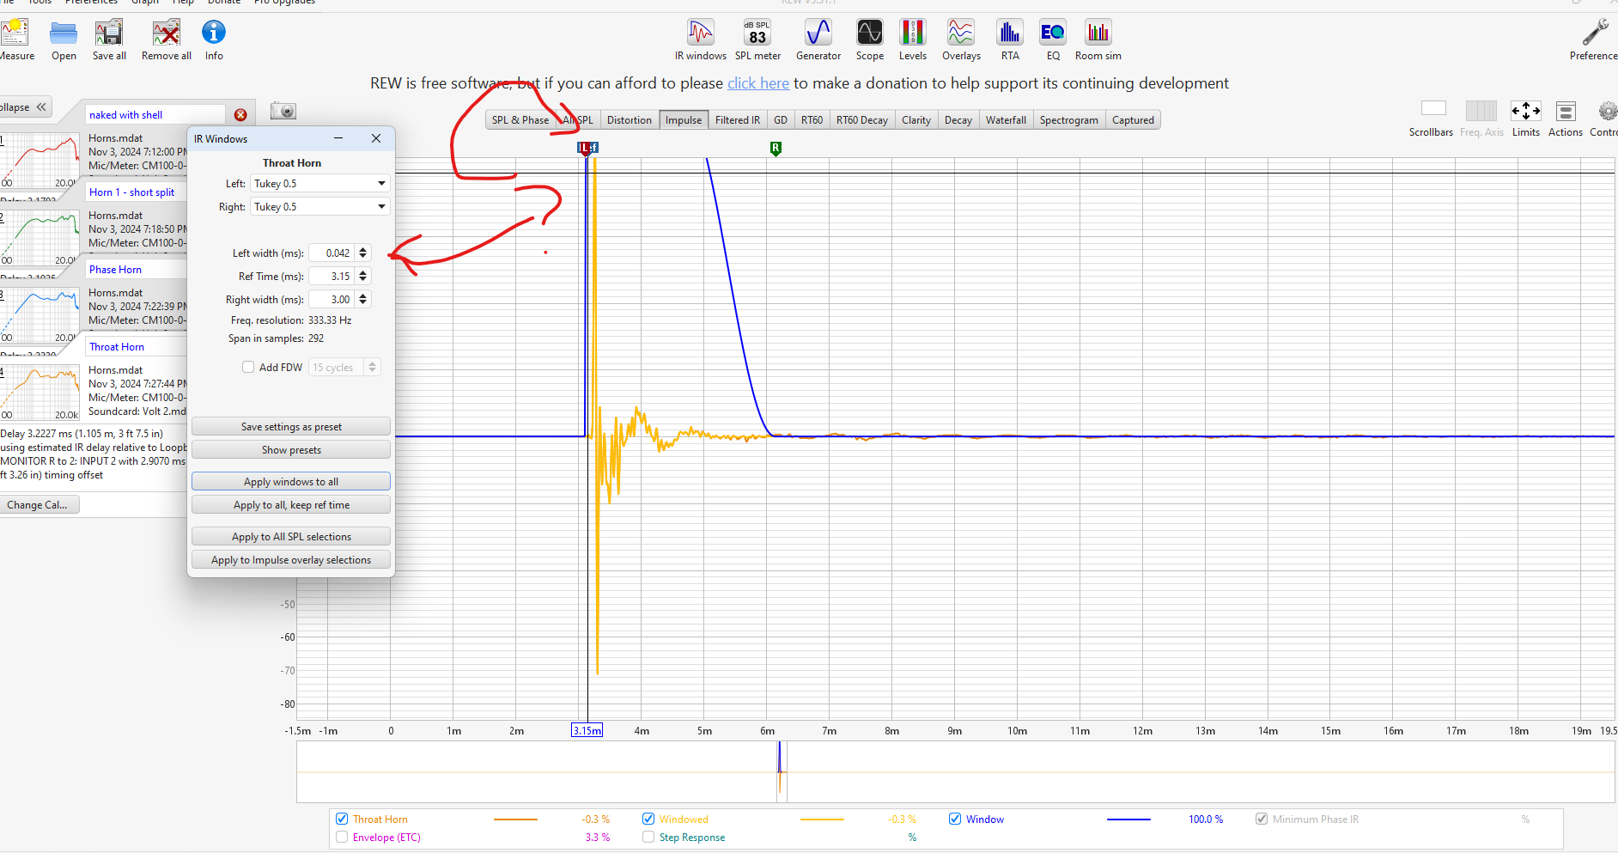Click Apply windows to all
The height and width of the screenshot is (853, 1618).
click(x=291, y=482)
